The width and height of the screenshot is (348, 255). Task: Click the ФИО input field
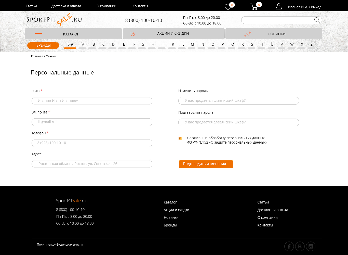[92, 101]
